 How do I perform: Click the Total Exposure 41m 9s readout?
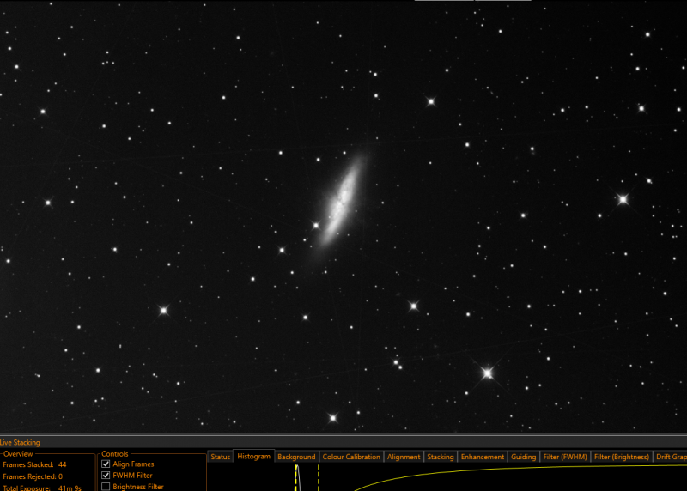click(x=42, y=488)
